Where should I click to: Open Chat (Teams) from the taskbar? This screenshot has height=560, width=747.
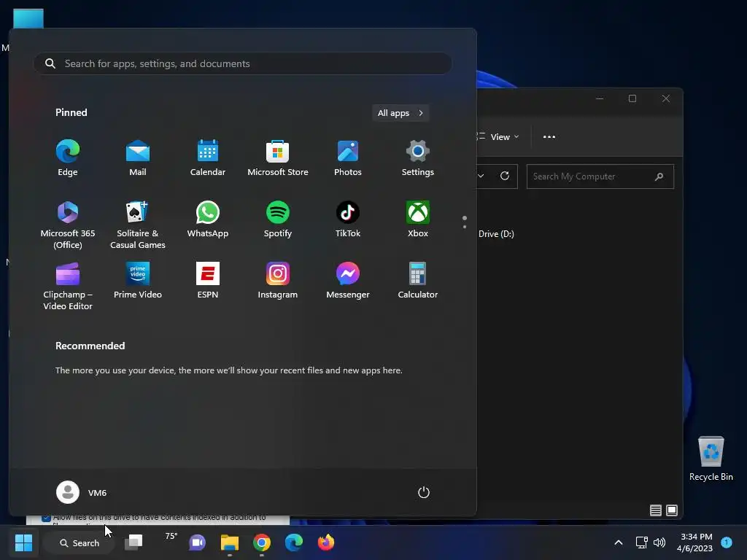[197, 542]
